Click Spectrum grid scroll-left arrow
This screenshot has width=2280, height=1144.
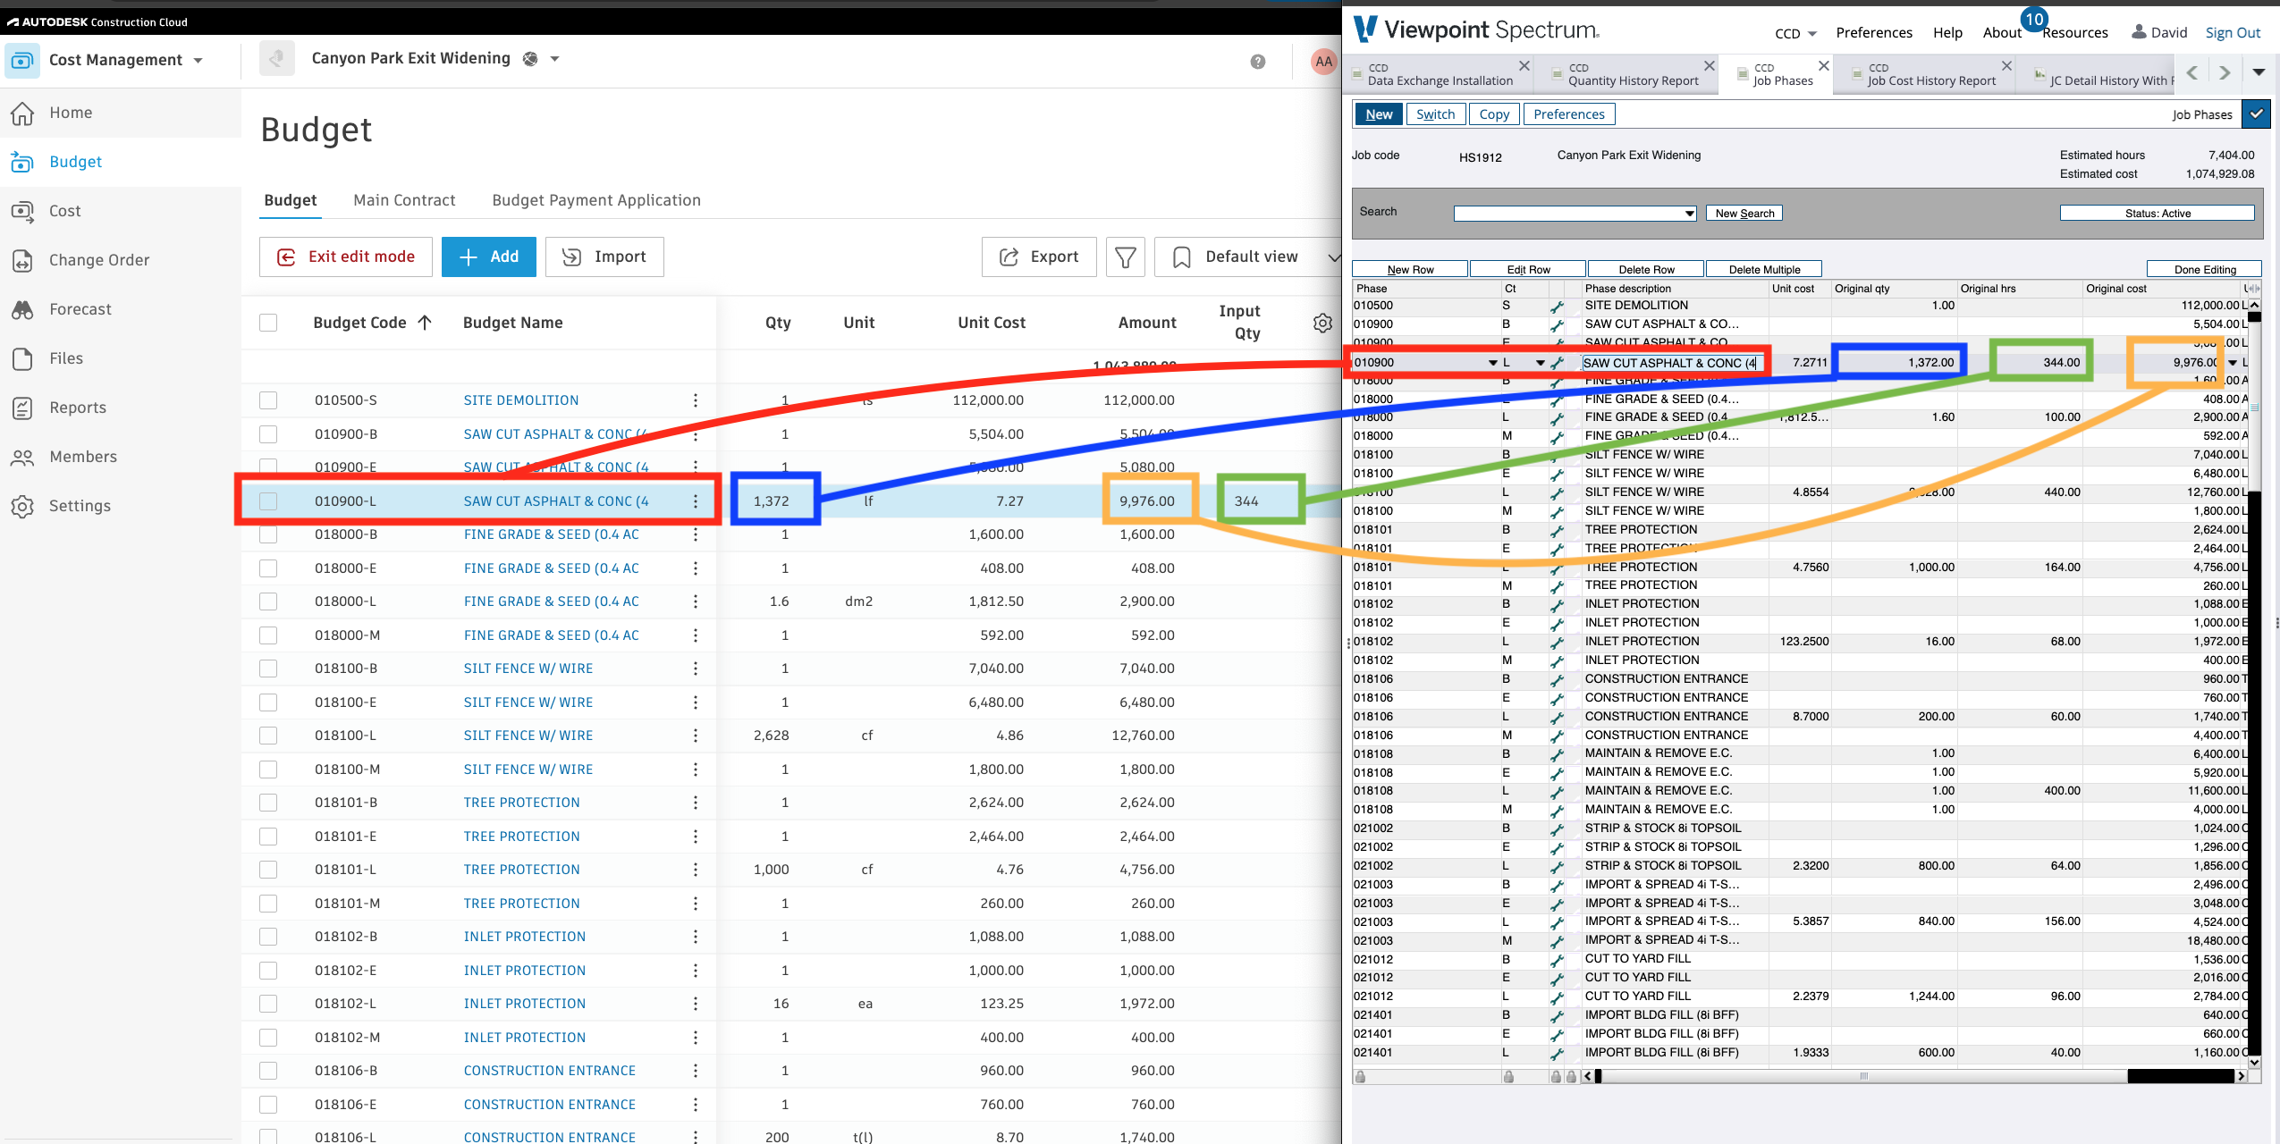point(1589,1076)
